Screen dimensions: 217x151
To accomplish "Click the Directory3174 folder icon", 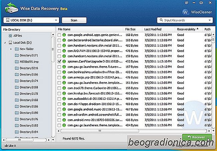I will [17, 81].
